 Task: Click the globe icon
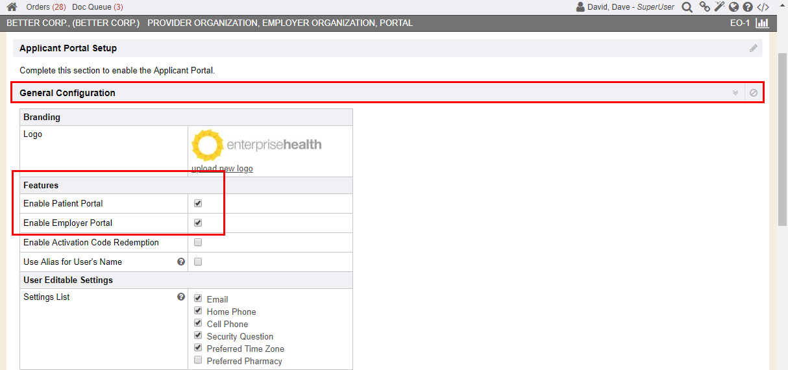[733, 7]
